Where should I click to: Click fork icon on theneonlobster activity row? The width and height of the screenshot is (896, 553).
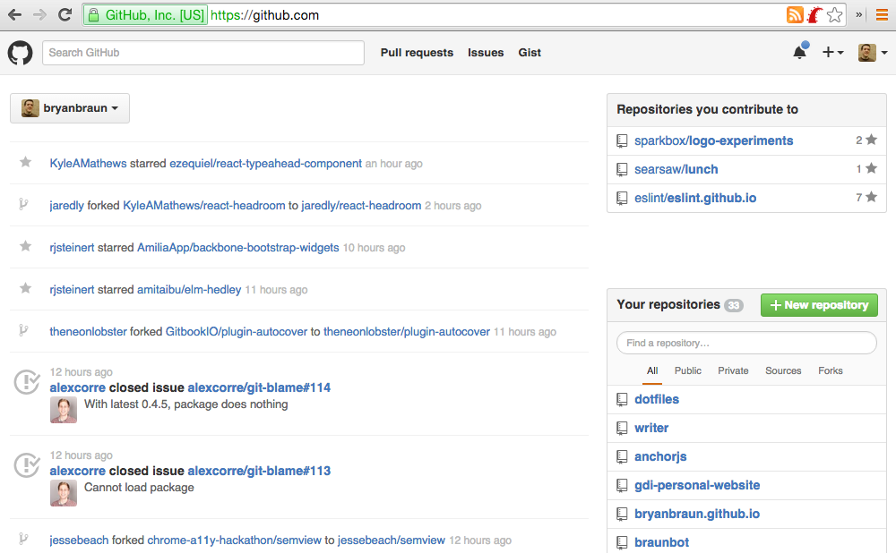pos(23,330)
